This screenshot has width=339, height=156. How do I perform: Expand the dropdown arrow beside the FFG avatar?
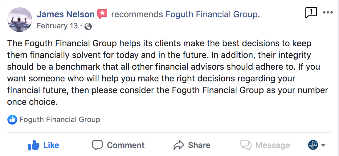coord(323,145)
